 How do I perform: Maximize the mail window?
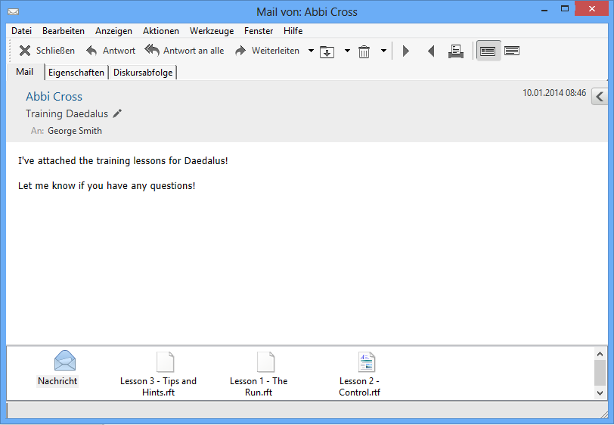click(x=565, y=8)
